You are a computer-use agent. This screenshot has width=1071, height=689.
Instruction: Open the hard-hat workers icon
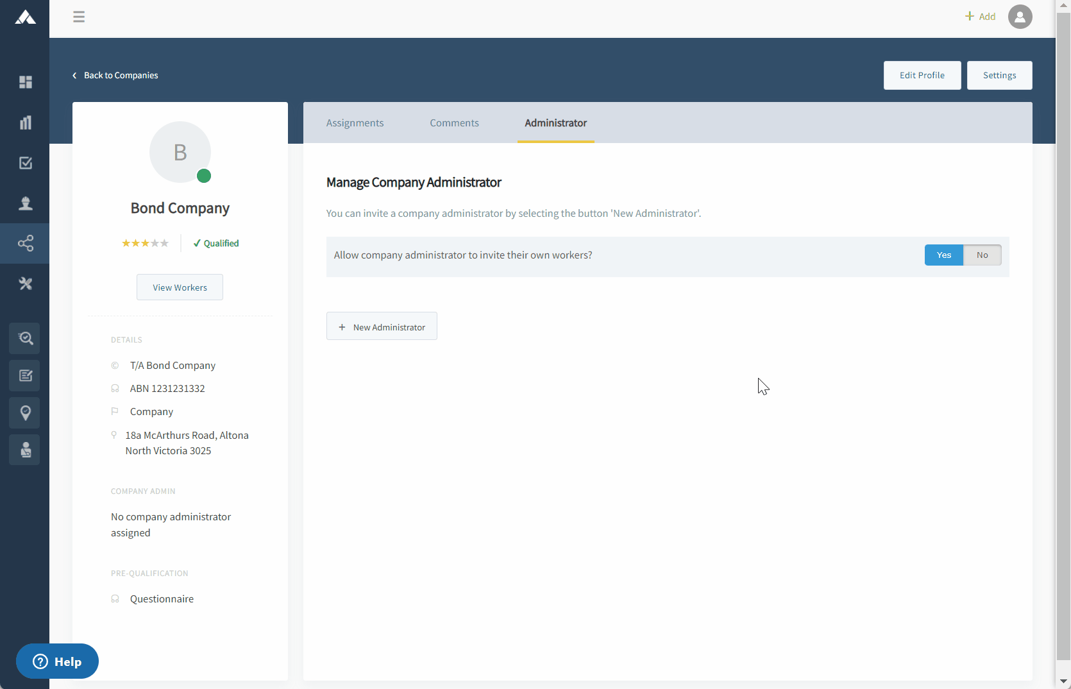coord(25,203)
